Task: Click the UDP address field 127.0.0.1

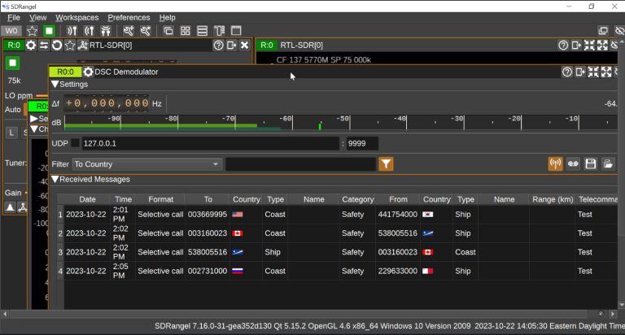Action: click(211, 143)
